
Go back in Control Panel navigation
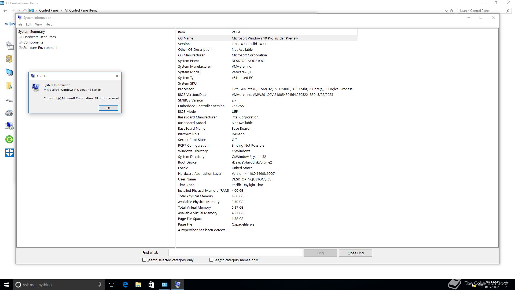pyautogui.click(x=5, y=10)
